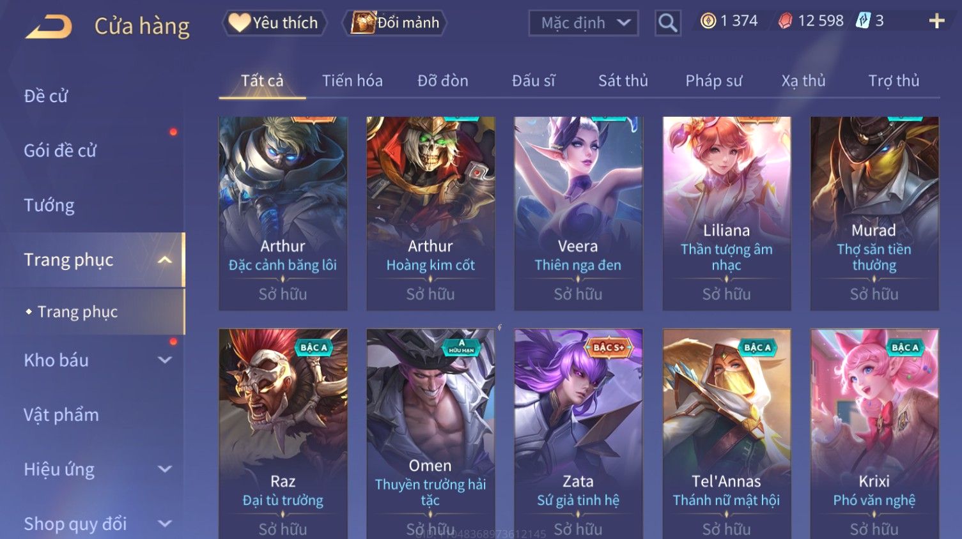Open the Mặc định sort dropdown
This screenshot has width=962, height=539.
(x=583, y=23)
